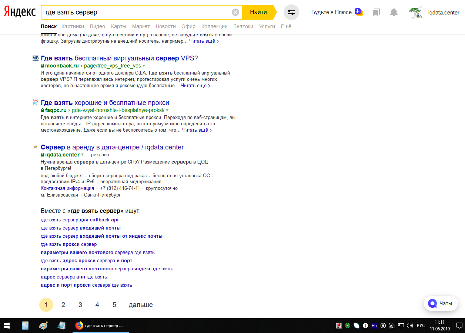This screenshot has width=465, height=333.
Task: Open search filter settings icon
Action: click(291, 12)
